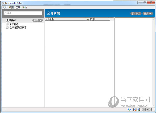
Task: Open the 帮助 menu
Action: (24, 7)
